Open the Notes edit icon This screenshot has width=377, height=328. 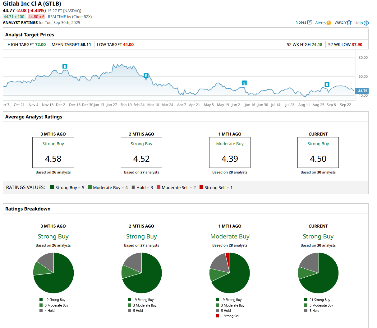pos(310,22)
